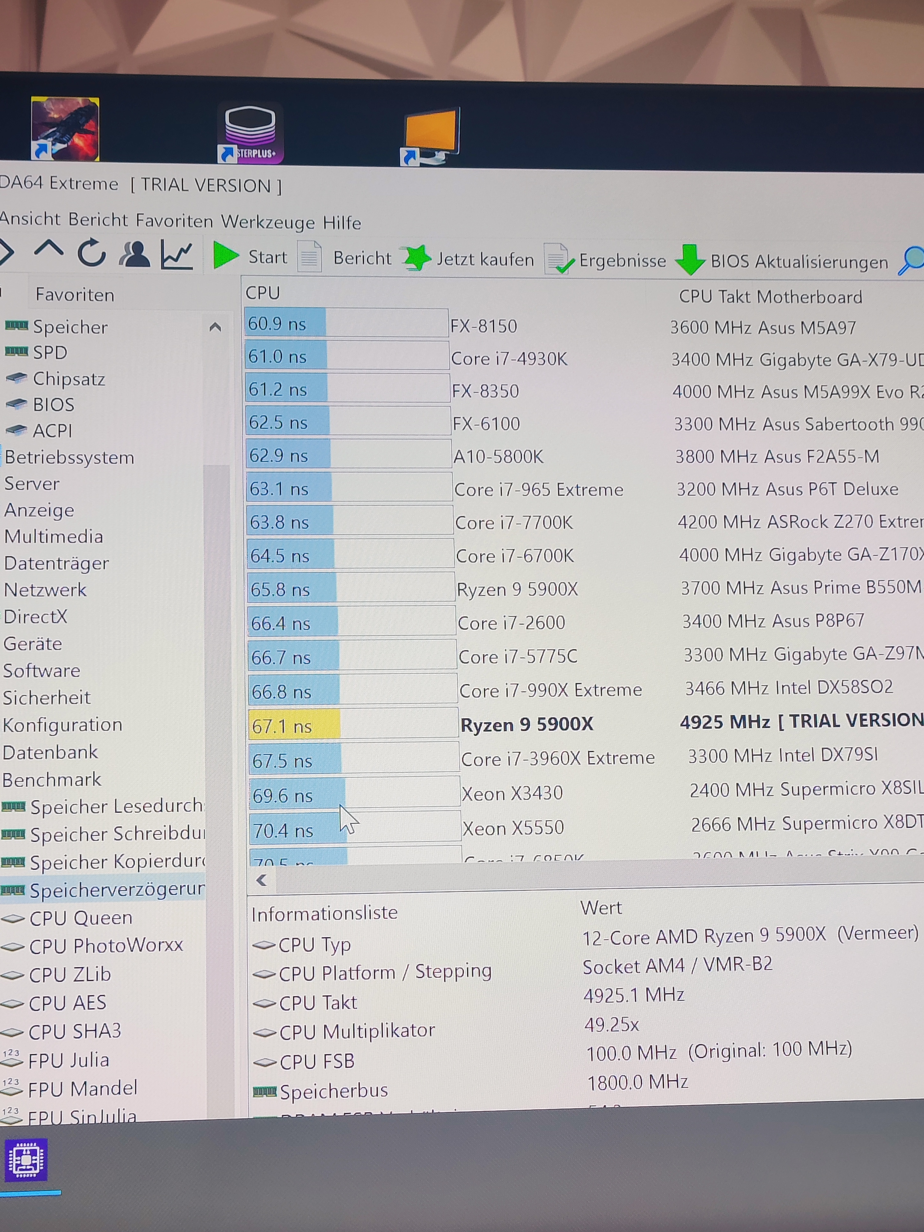Screen dimensions: 924x1232
Task: Switch to the Favoriten tab
Action: click(75, 294)
